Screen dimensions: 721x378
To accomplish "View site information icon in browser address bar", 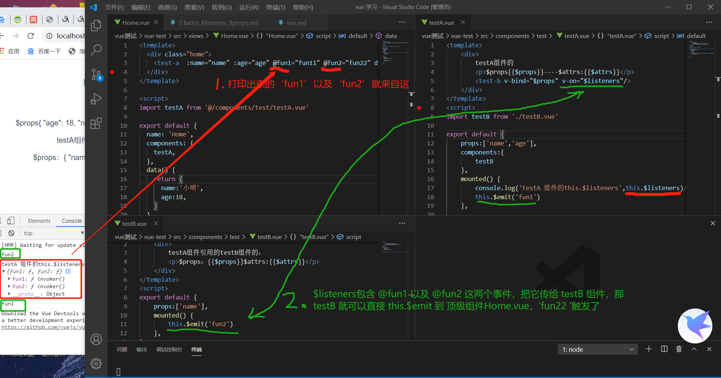I will [49, 36].
